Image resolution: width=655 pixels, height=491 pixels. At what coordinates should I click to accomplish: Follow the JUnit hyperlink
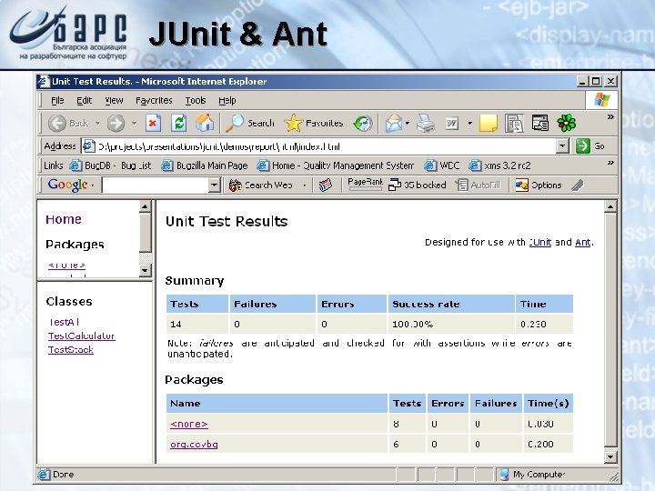tap(540, 242)
